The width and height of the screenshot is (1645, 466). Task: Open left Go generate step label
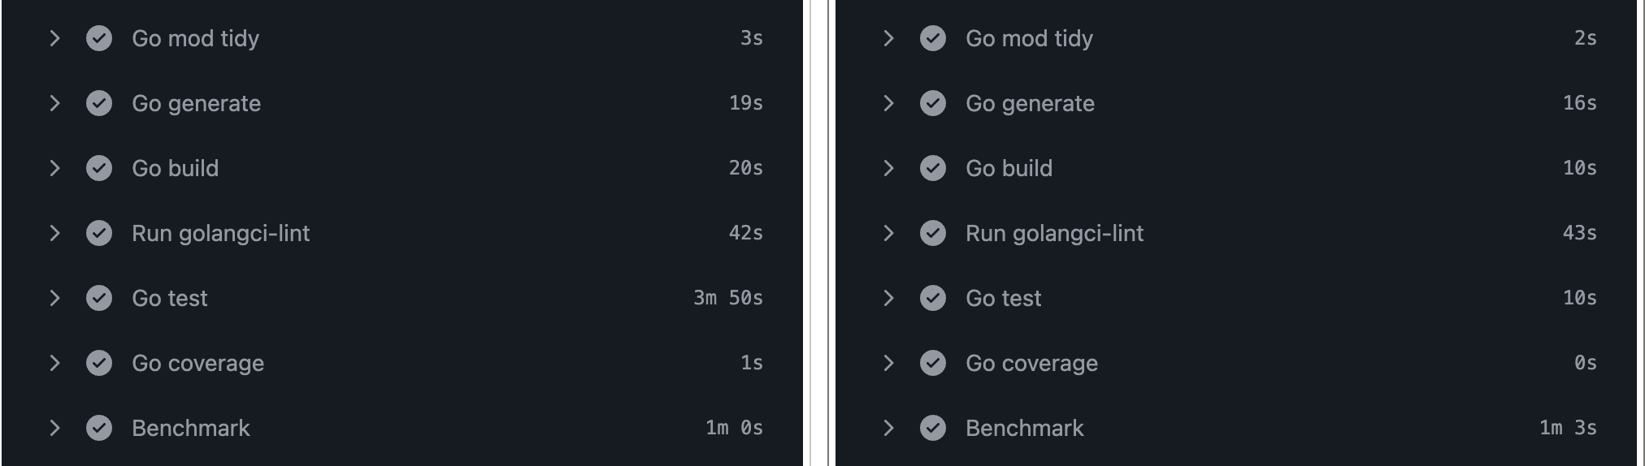click(x=196, y=103)
